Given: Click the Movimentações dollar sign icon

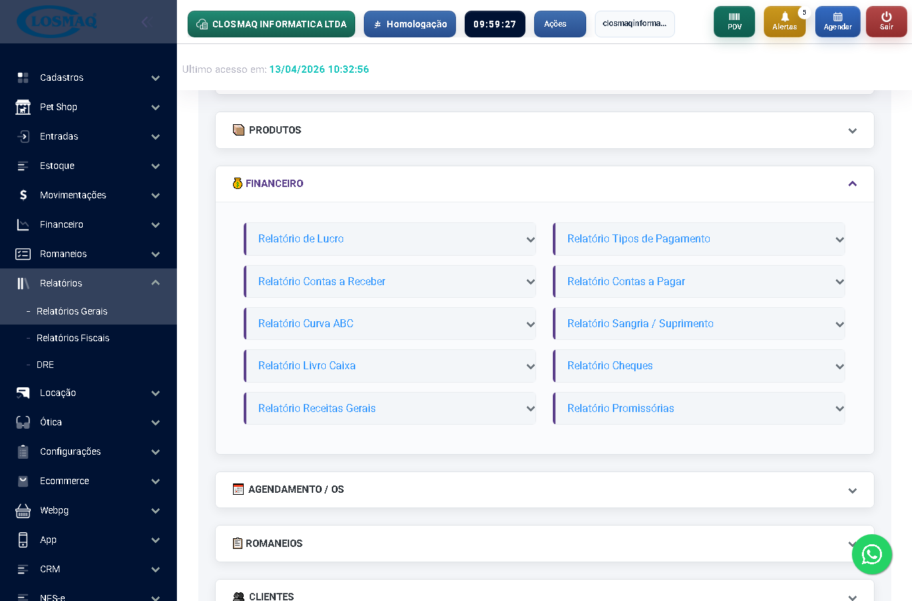Looking at the screenshot, I should click(x=22, y=195).
